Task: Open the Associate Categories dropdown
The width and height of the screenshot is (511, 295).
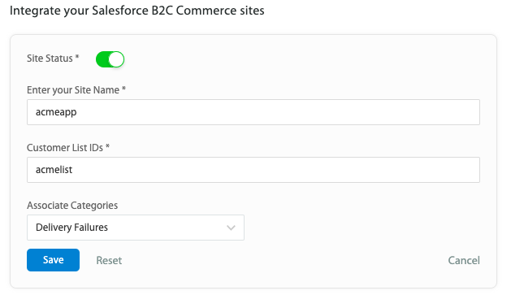Action: [136, 228]
